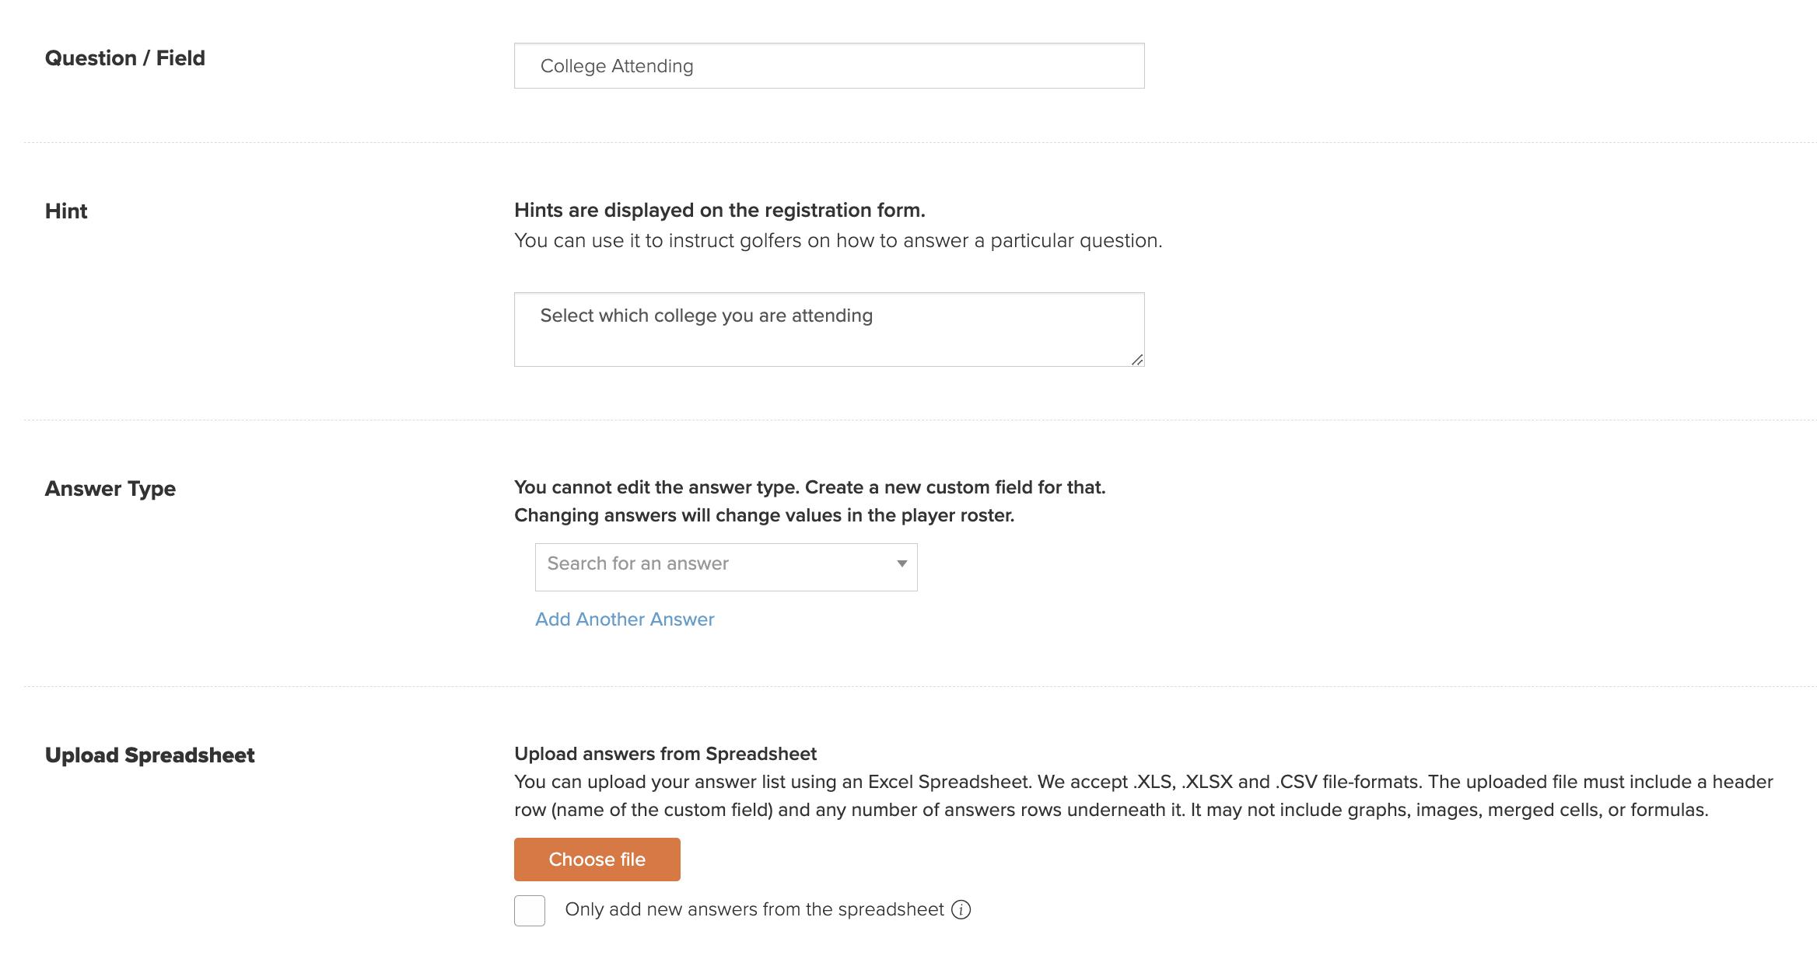Focus the College Attending question field
Screen dimensions: 1817x959
coord(829,66)
